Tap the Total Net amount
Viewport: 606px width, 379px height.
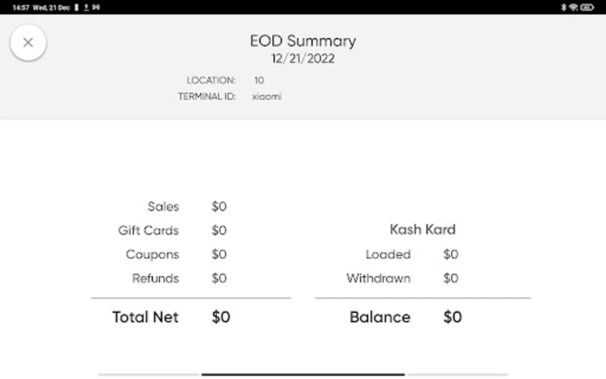[x=221, y=317]
